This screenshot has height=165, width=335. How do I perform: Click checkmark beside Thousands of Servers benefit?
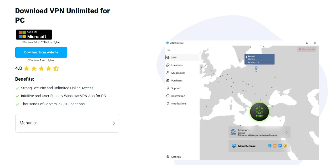pos(17,104)
